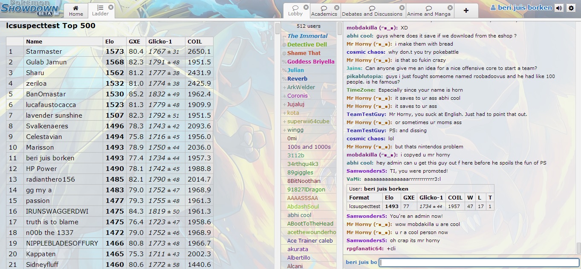Switch to the Lobby tab

click(x=297, y=13)
